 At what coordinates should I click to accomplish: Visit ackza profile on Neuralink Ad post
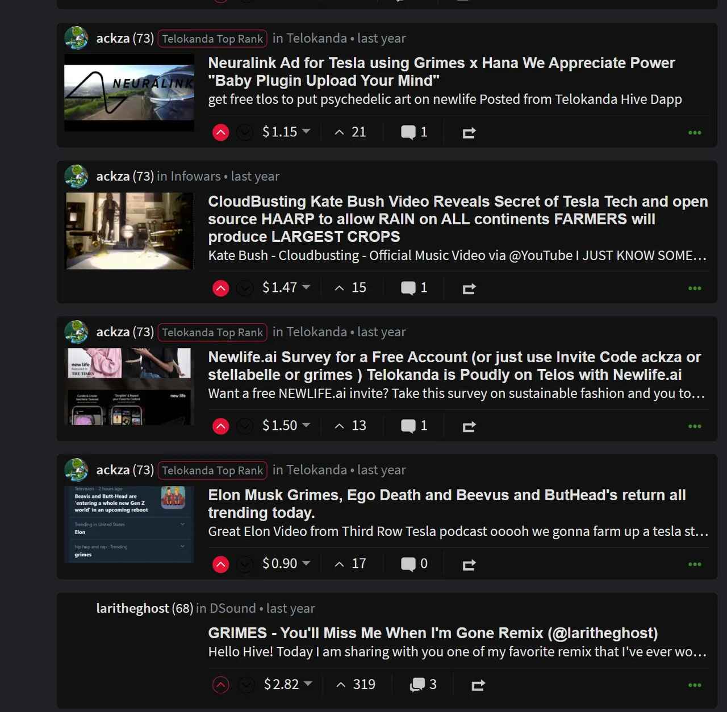[x=112, y=38]
